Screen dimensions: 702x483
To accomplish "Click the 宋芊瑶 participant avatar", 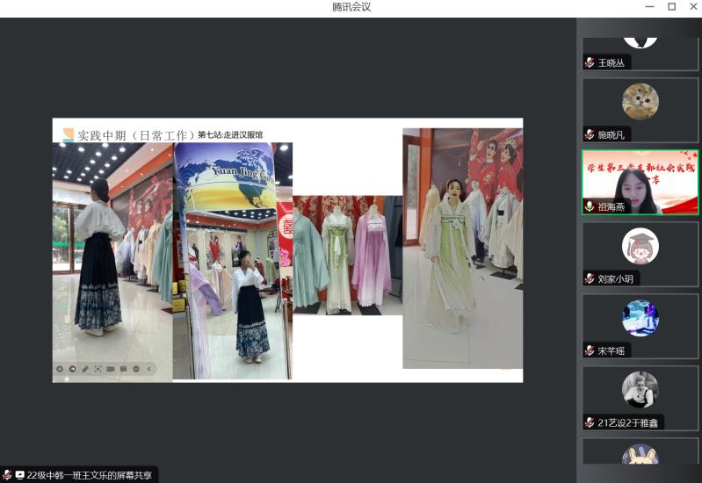I will [x=640, y=318].
